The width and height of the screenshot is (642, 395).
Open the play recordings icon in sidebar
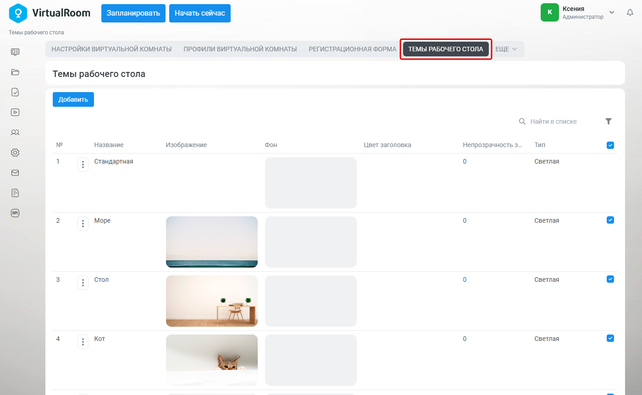click(15, 112)
